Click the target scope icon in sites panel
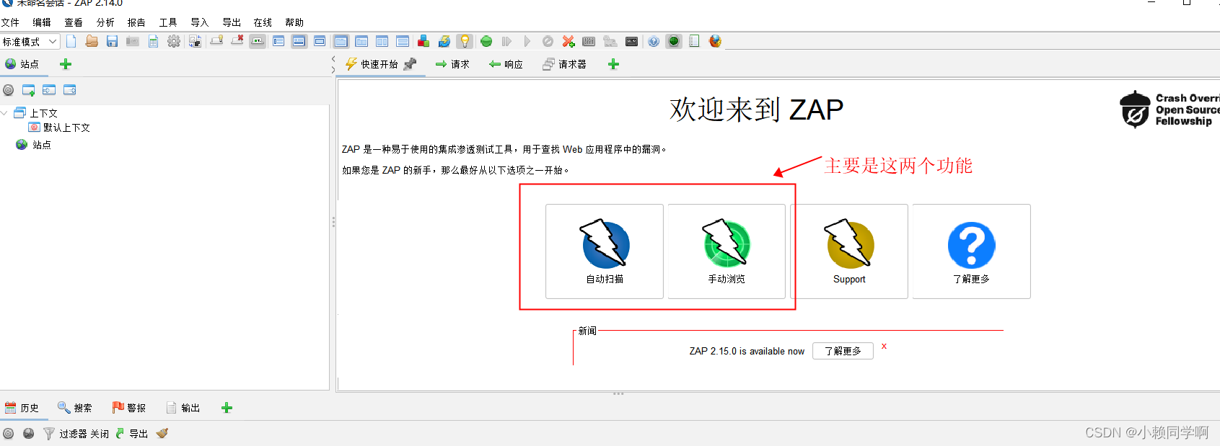Viewport: 1220px width, 446px height. click(9, 90)
